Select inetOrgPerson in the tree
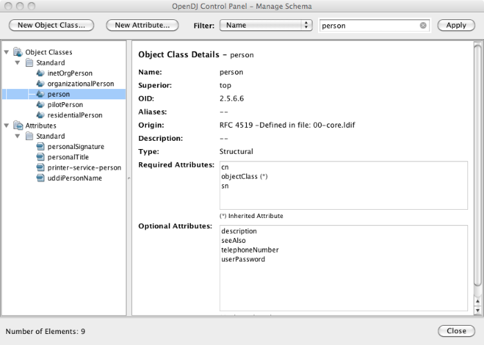The image size is (484, 345). coord(70,73)
